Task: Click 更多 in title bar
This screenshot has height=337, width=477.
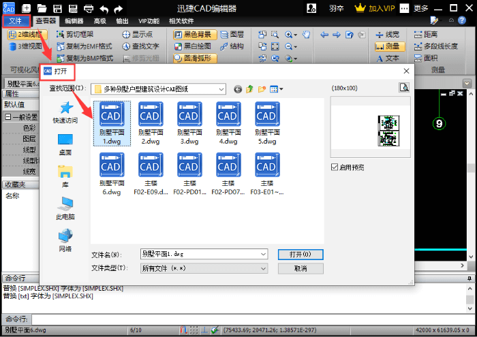Action: (x=420, y=8)
